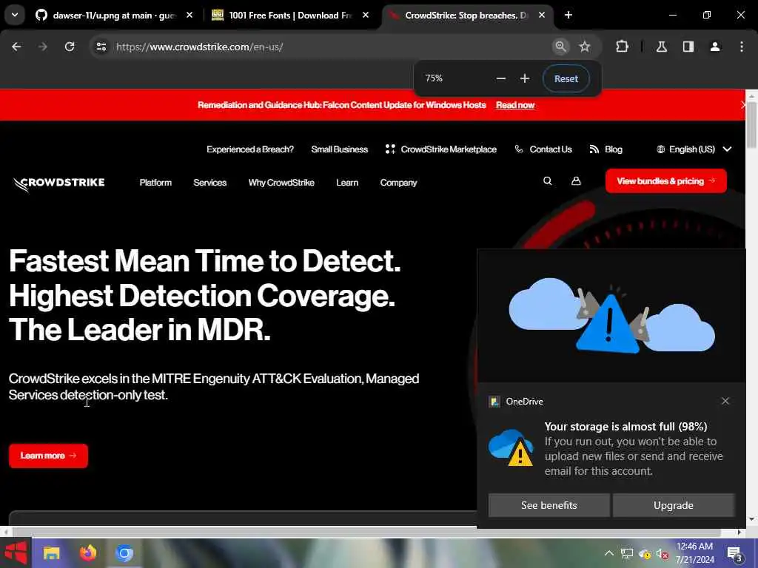Open the taskbar clock and date
The image size is (758, 568).
(694, 553)
